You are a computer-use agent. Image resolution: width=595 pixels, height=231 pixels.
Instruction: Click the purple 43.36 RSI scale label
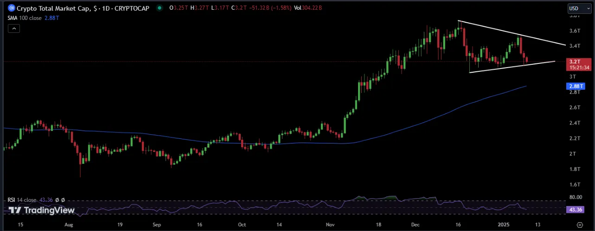click(576, 210)
